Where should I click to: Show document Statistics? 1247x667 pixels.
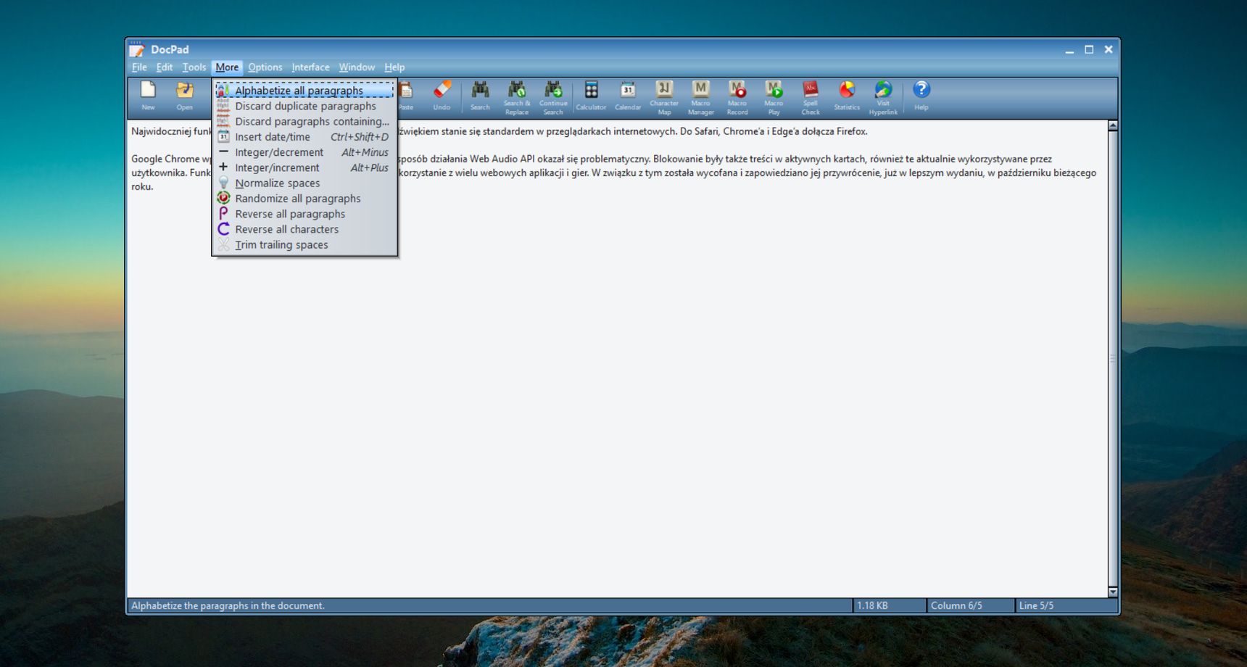pos(847,96)
